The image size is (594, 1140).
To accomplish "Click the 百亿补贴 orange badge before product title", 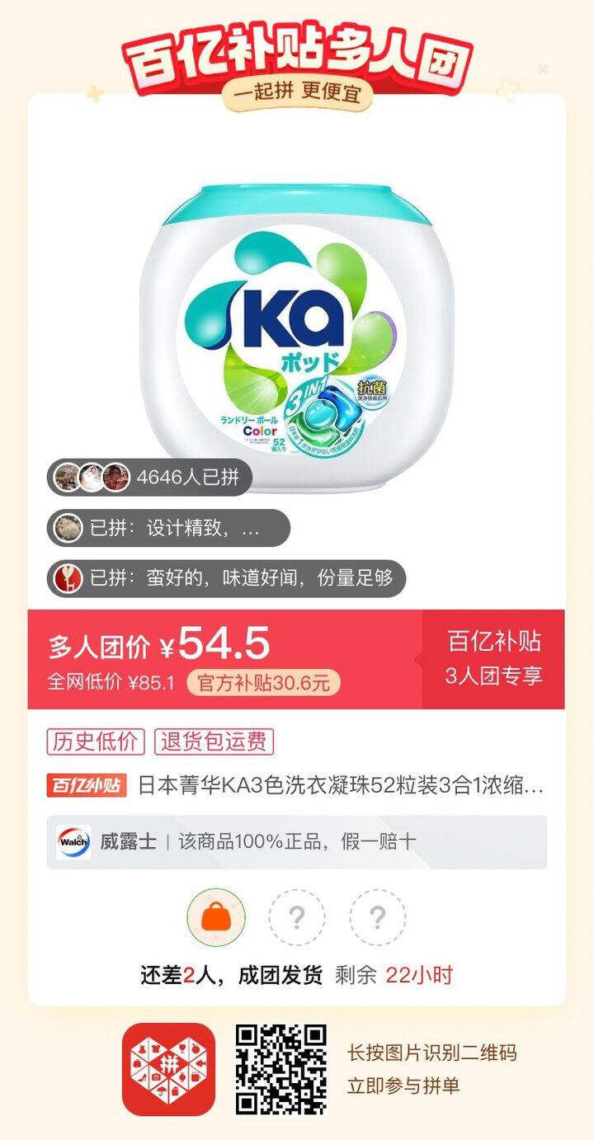I will (x=87, y=785).
